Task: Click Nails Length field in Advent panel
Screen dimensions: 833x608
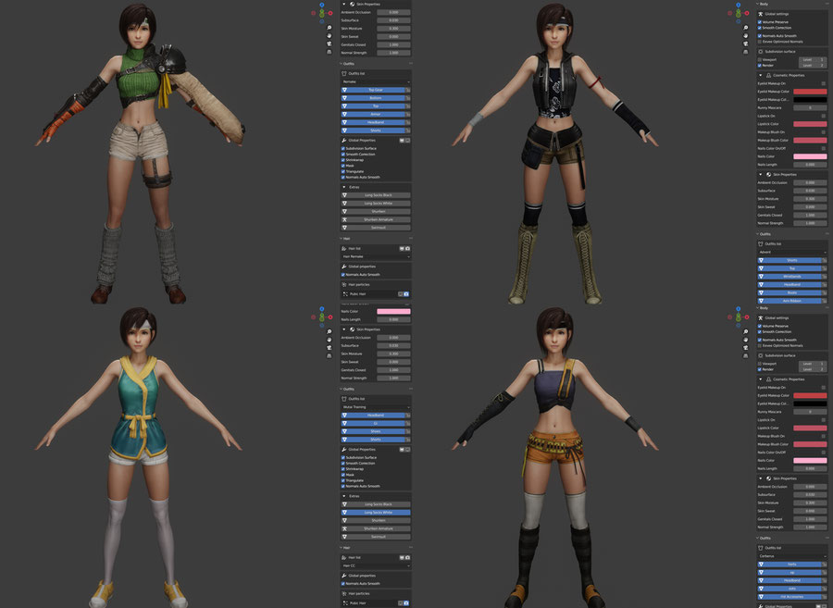Action: tap(810, 165)
